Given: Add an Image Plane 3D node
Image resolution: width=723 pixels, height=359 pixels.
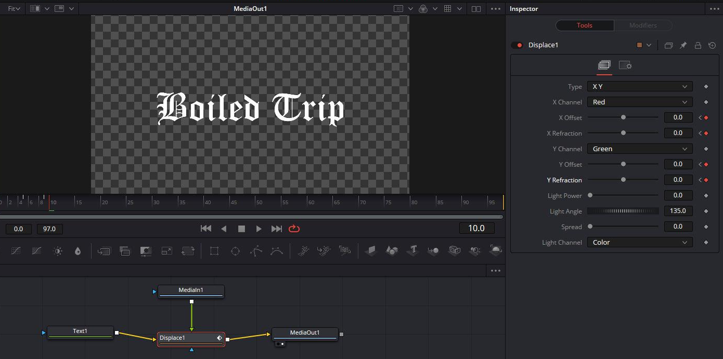Looking at the screenshot, I should click(x=371, y=251).
